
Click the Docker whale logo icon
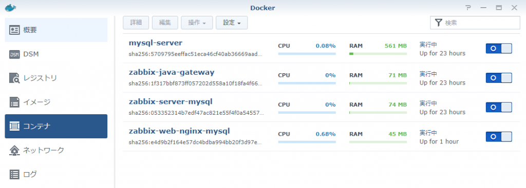tap(10, 7)
